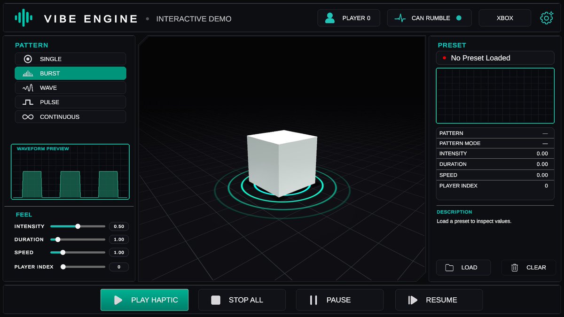Adjust the DURATION slider
This screenshot has height=317, width=564.
click(78, 240)
